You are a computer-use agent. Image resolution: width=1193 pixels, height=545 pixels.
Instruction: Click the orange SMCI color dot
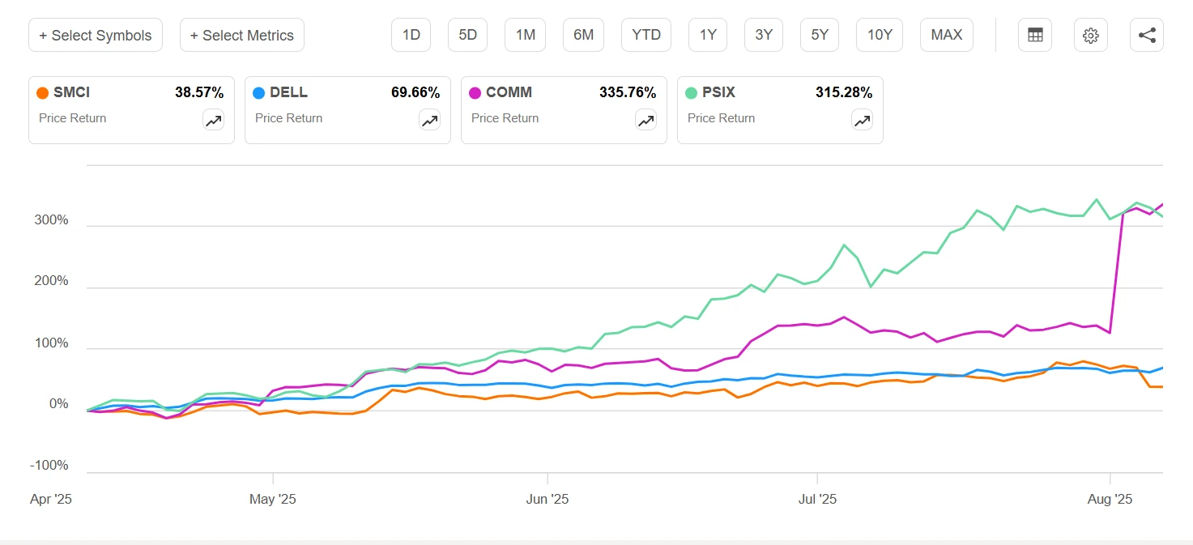(42, 93)
